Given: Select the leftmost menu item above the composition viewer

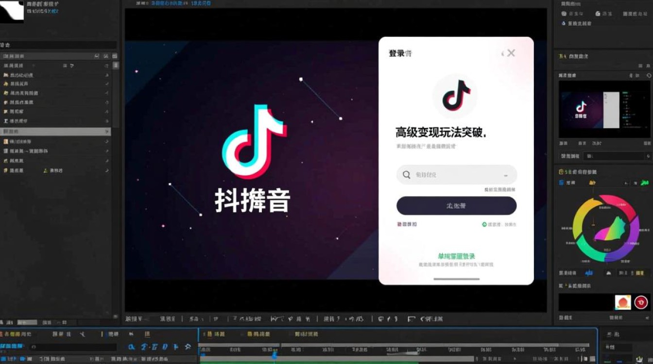Looking at the screenshot, I should point(140,3).
